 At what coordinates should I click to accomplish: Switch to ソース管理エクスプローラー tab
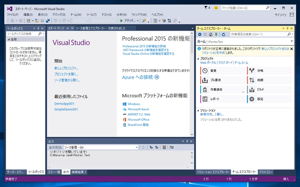(x=100, y=28)
